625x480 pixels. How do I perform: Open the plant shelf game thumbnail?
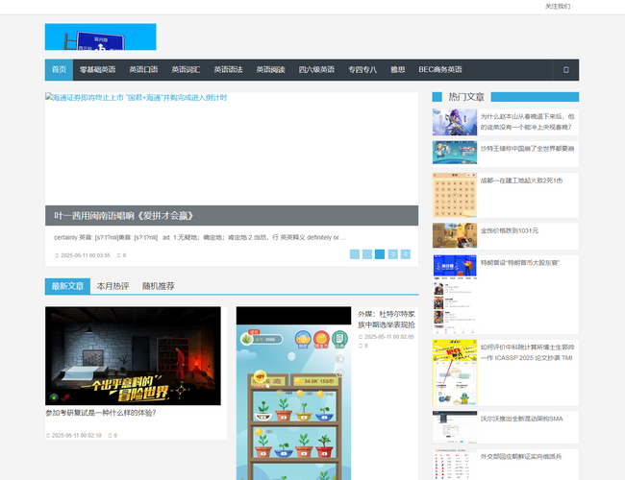coord(294,394)
